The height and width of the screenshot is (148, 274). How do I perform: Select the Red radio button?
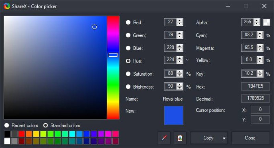click(x=128, y=22)
